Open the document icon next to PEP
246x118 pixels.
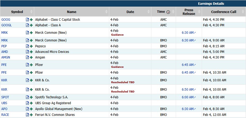(x=27, y=46)
